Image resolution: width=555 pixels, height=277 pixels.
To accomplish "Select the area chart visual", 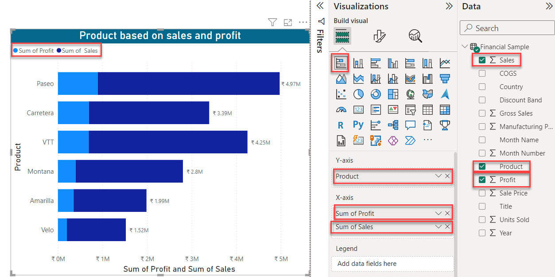I will pos(341,79).
